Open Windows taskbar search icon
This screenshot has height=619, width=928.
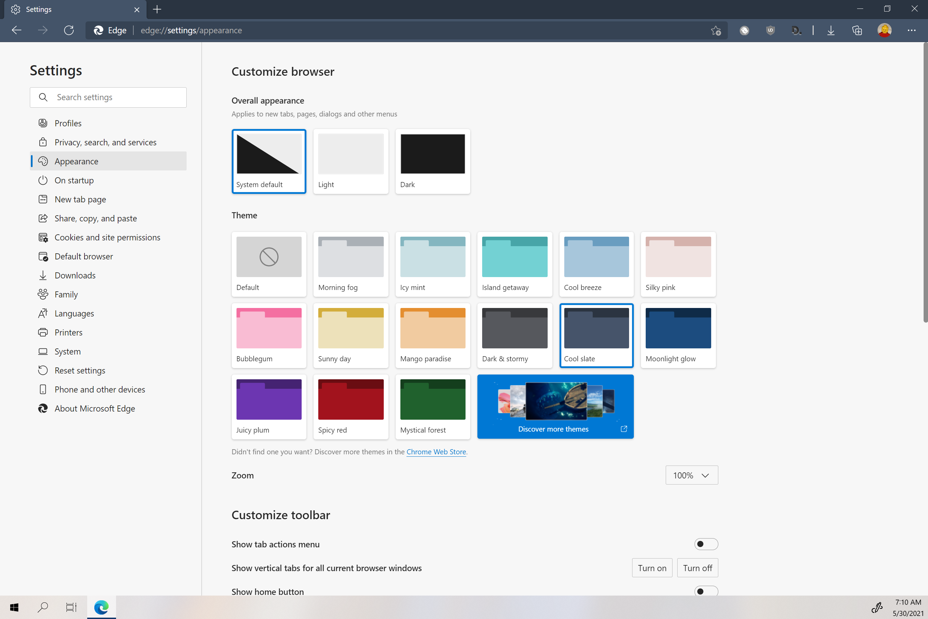click(43, 607)
